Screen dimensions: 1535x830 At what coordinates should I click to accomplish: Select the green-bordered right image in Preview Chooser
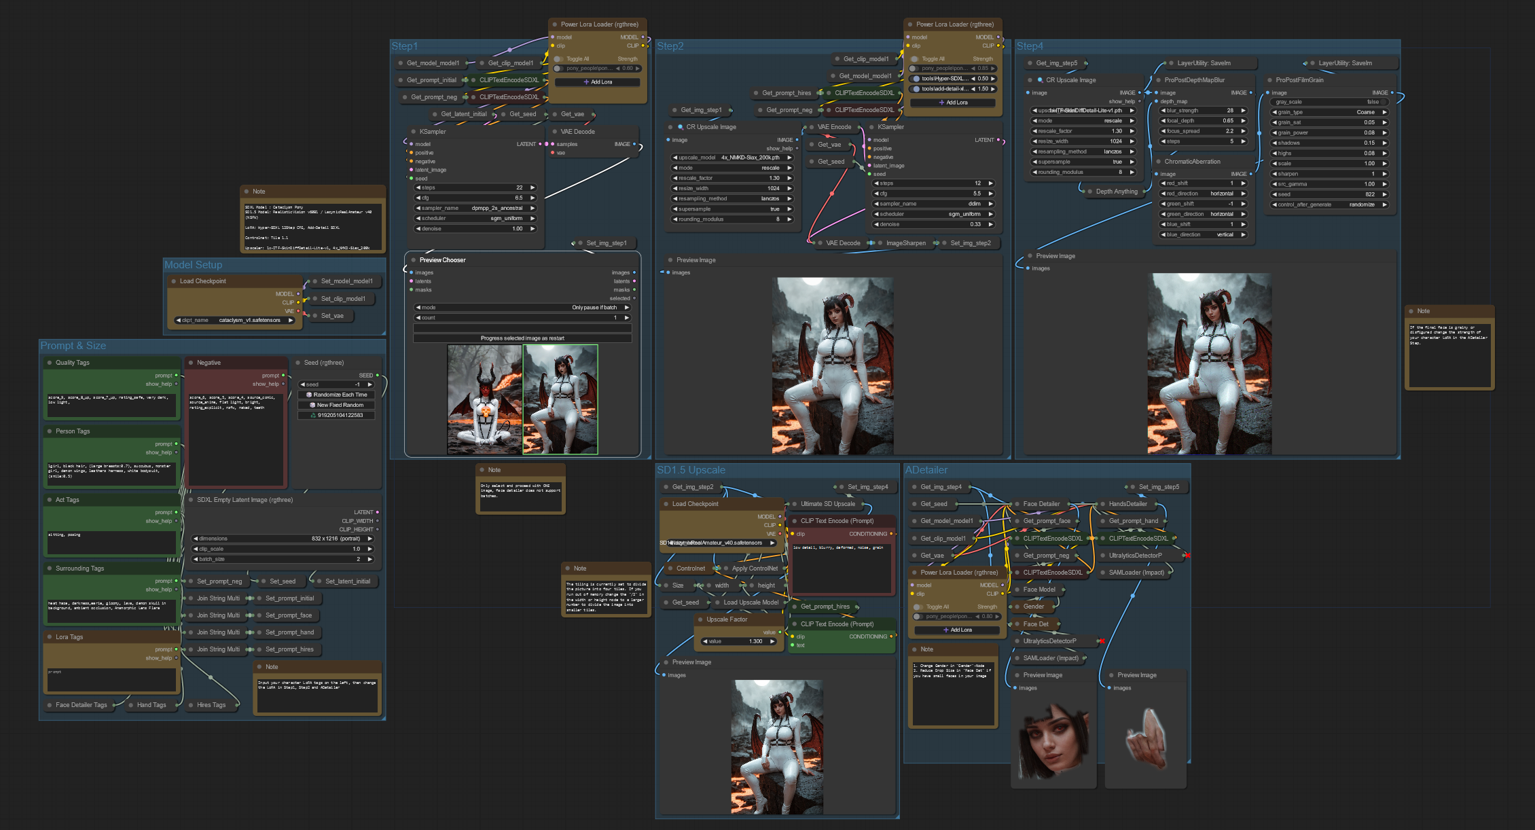click(x=560, y=399)
